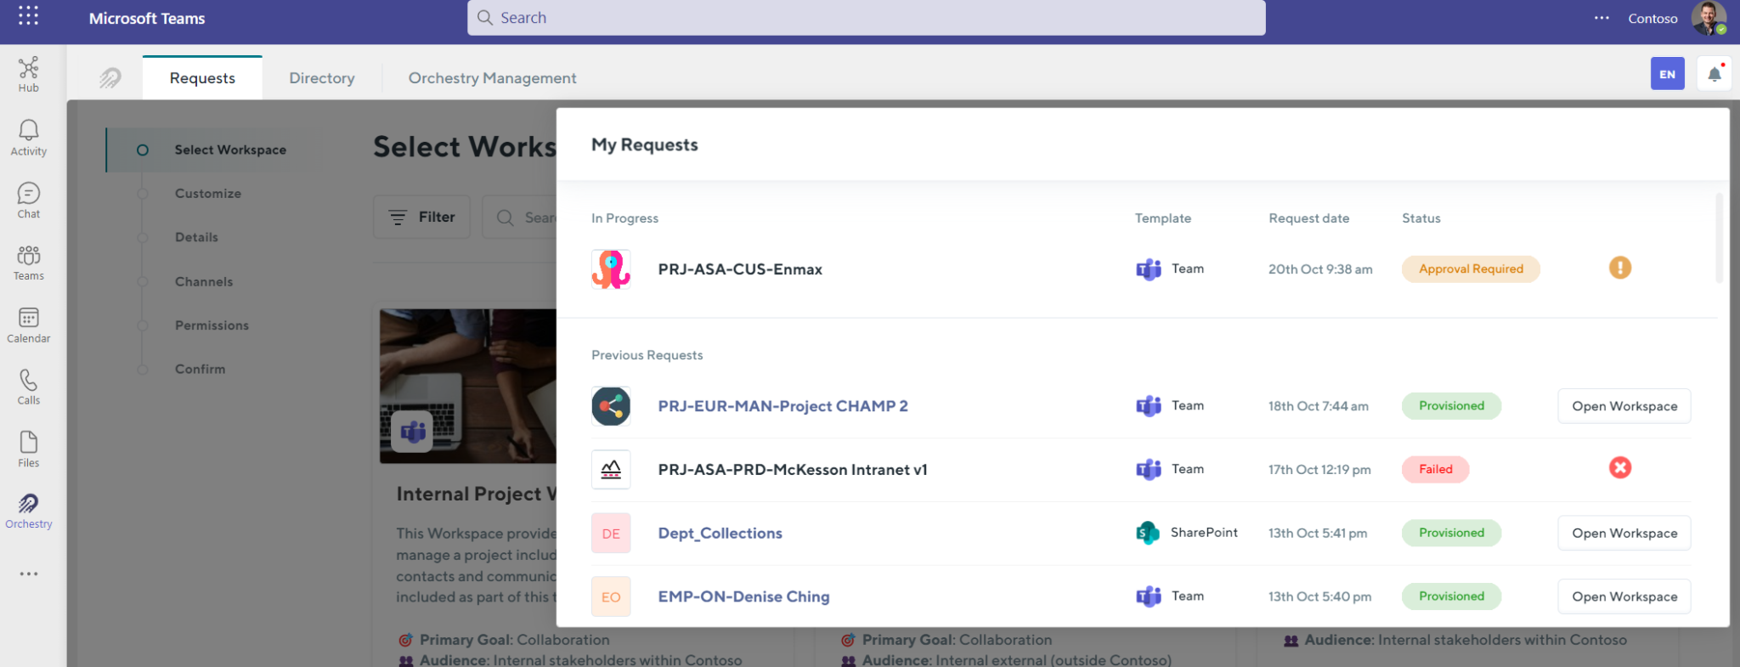Open the Dept_Collections link
1740x667 pixels.
point(720,534)
